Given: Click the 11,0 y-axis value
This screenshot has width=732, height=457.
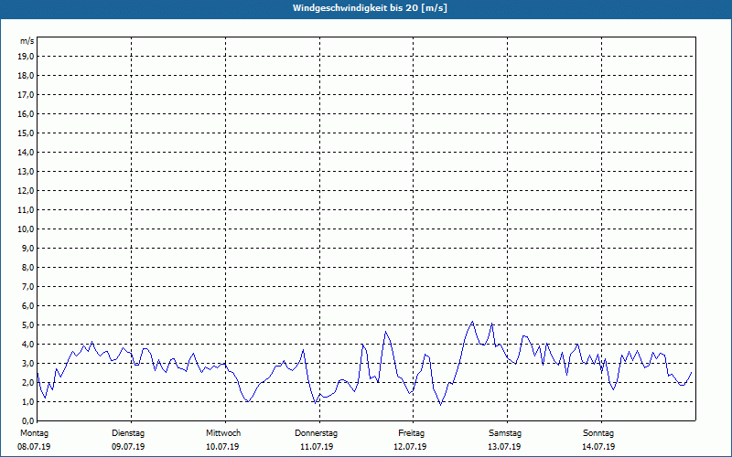Looking at the screenshot, I should (x=27, y=210).
